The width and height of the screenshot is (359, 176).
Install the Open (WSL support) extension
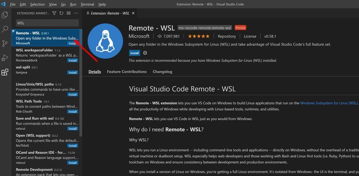73,146
